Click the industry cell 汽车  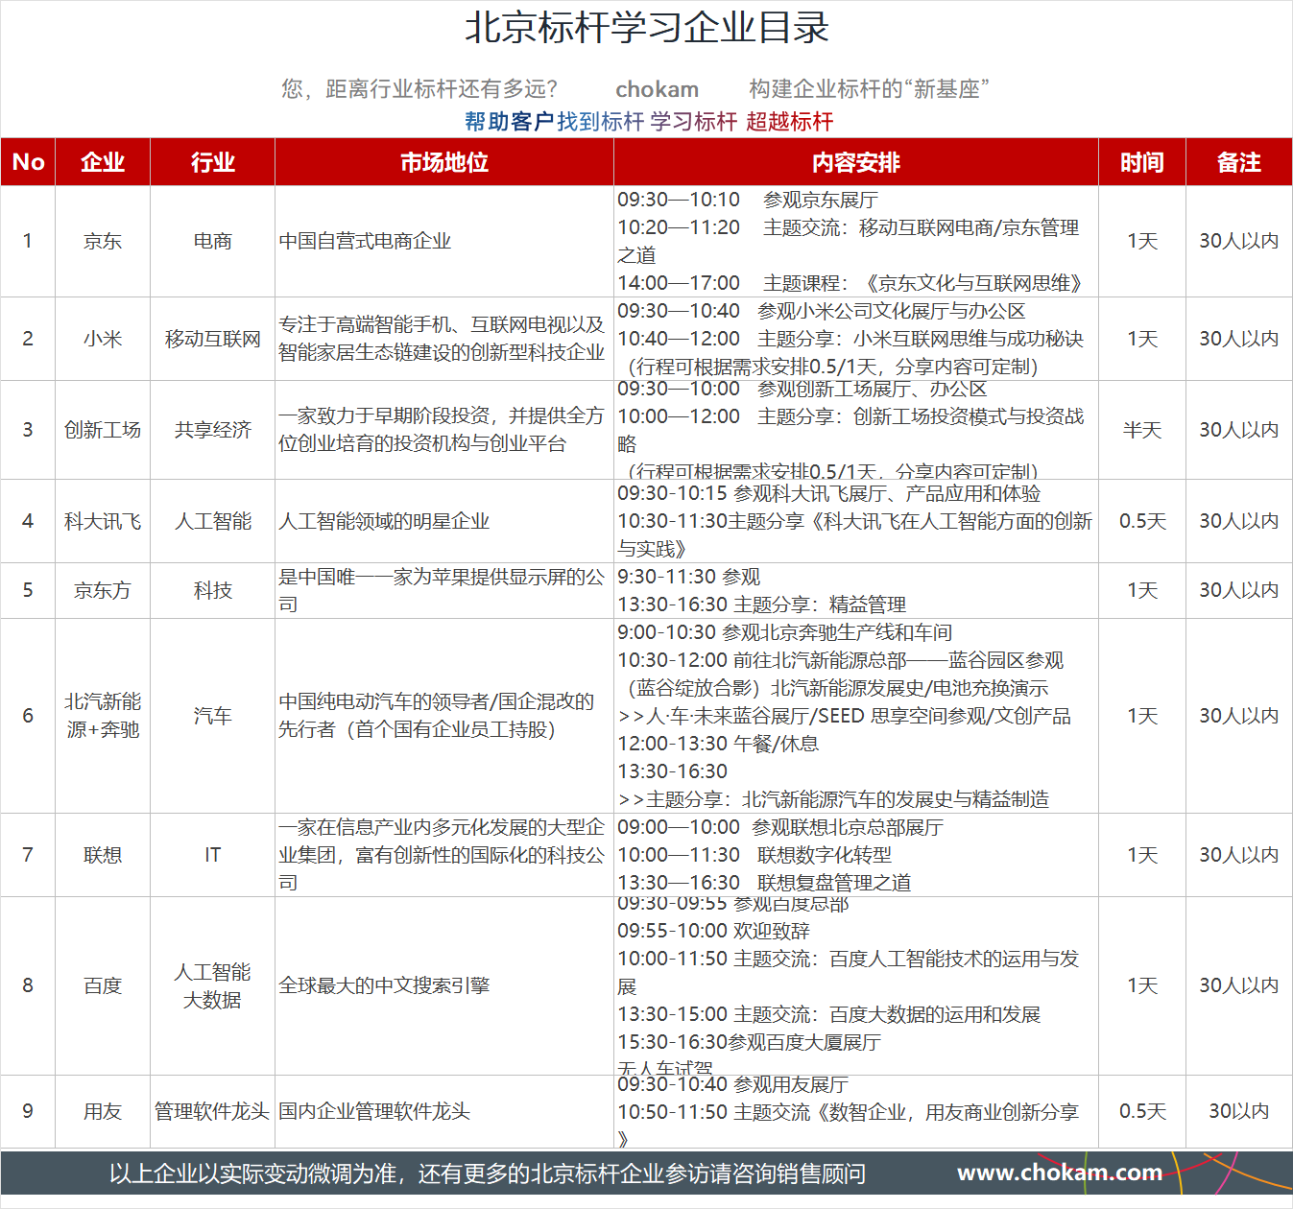tap(213, 716)
